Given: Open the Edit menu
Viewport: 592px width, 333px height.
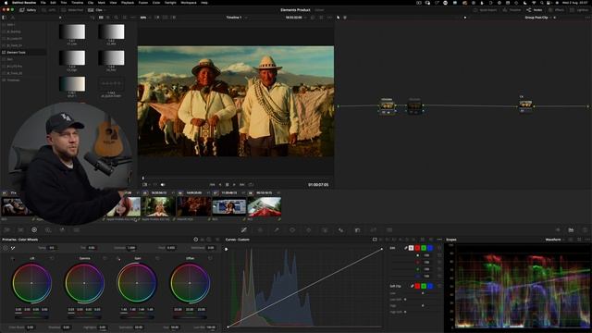Looking at the screenshot, I should click(53, 2).
